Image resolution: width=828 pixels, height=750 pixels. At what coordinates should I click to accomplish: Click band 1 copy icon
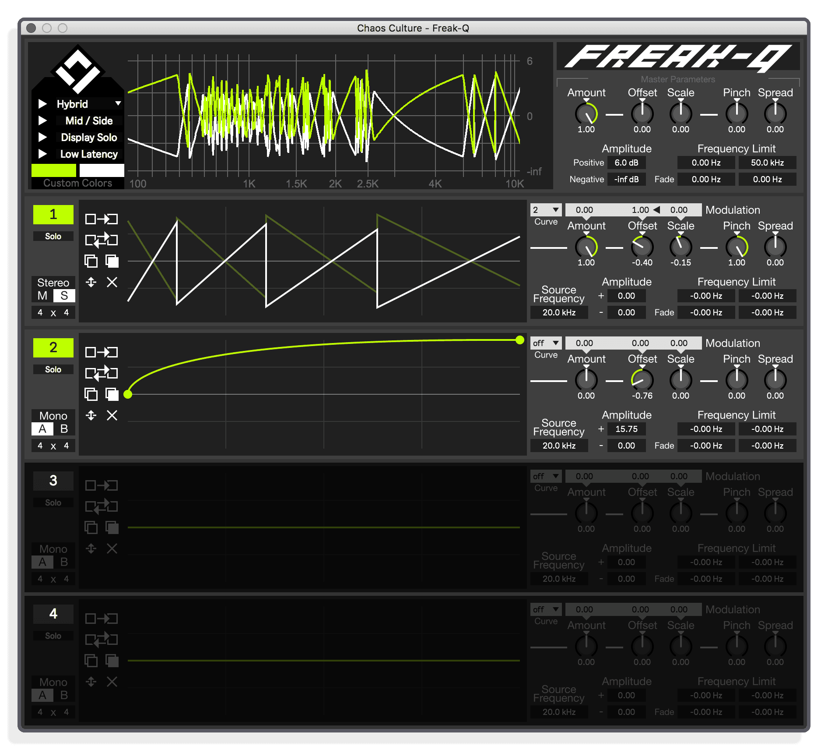91,261
